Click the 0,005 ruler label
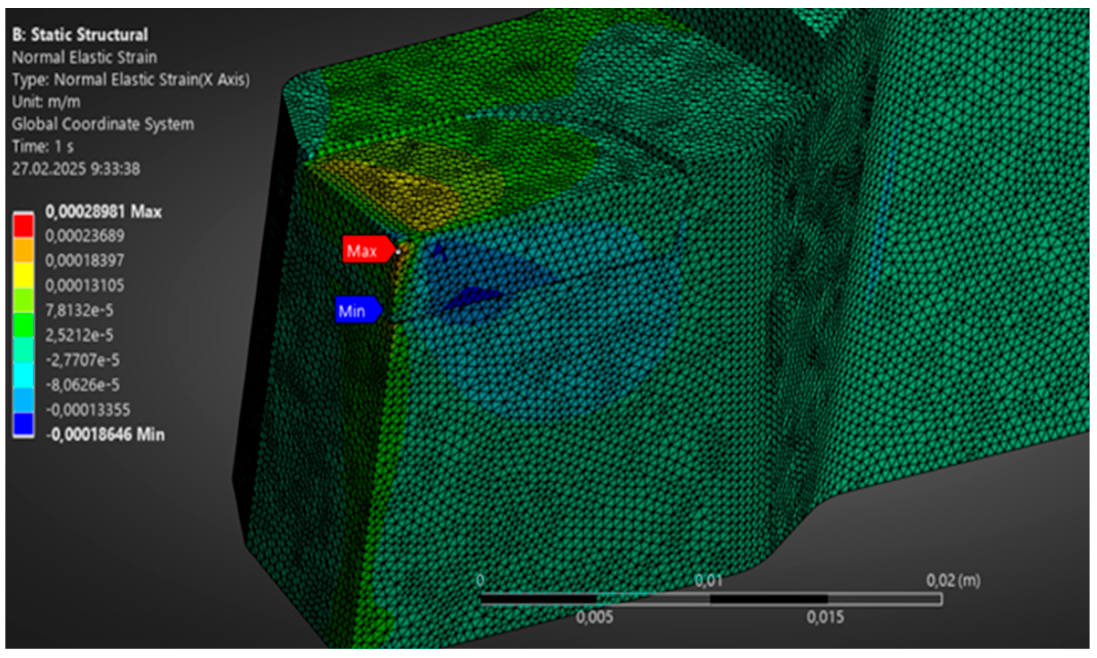This screenshot has height=658, width=1097. coord(594,617)
